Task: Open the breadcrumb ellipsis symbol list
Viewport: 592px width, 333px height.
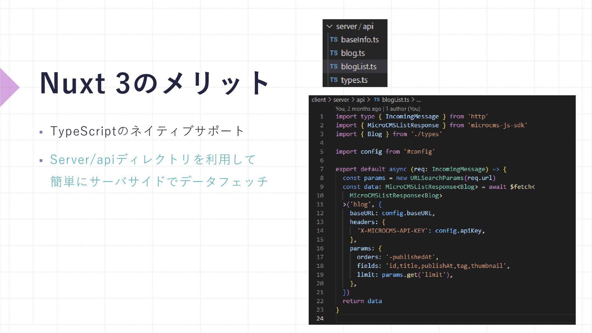Action: pyautogui.click(x=418, y=100)
